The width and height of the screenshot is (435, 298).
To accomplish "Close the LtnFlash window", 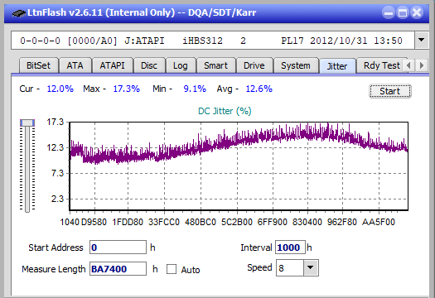I will [417, 12].
